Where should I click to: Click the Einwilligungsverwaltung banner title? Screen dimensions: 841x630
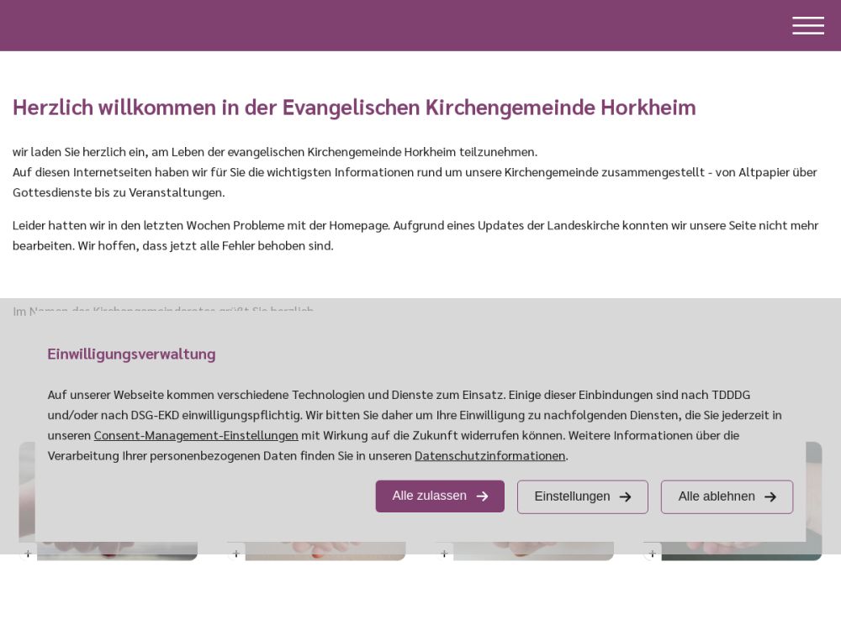(131, 354)
